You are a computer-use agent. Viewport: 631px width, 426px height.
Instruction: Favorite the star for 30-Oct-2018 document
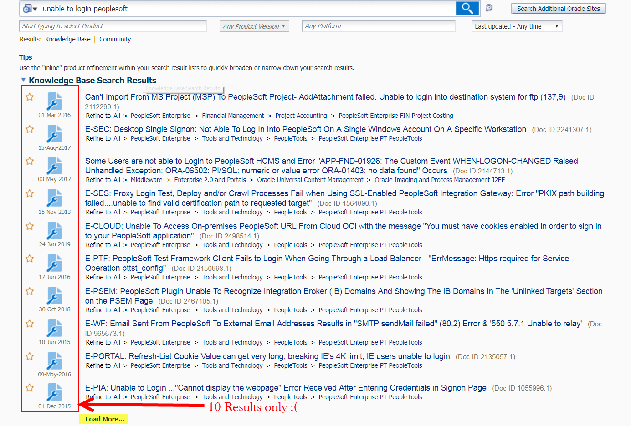(30, 291)
